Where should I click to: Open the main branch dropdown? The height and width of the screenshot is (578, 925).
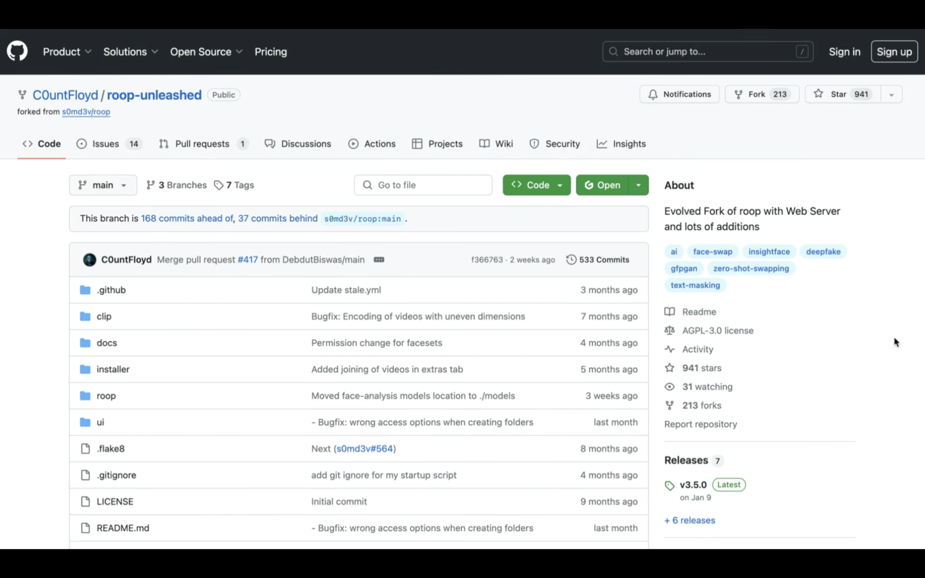pyautogui.click(x=103, y=185)
